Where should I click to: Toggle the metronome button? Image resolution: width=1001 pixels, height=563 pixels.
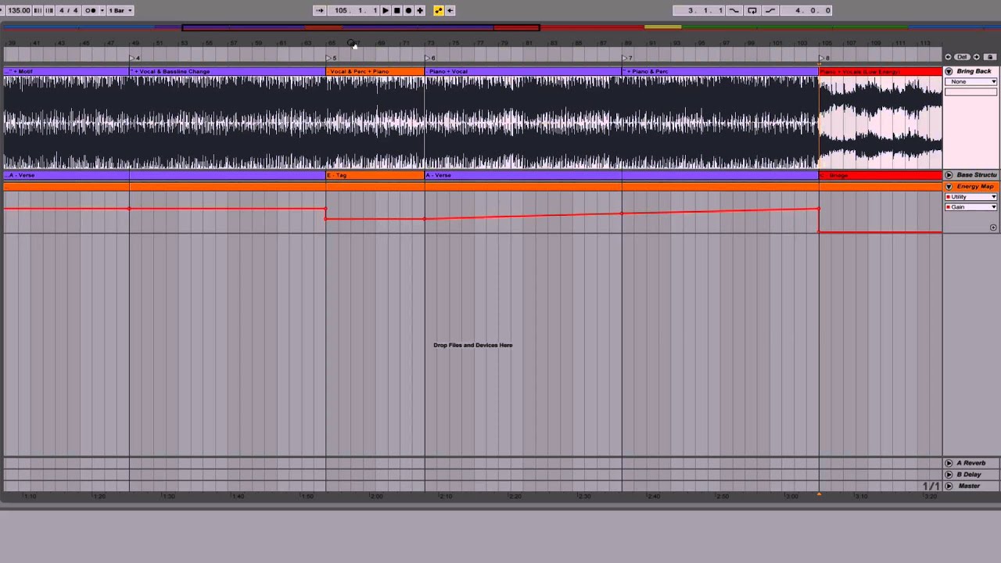click(91, 10)
